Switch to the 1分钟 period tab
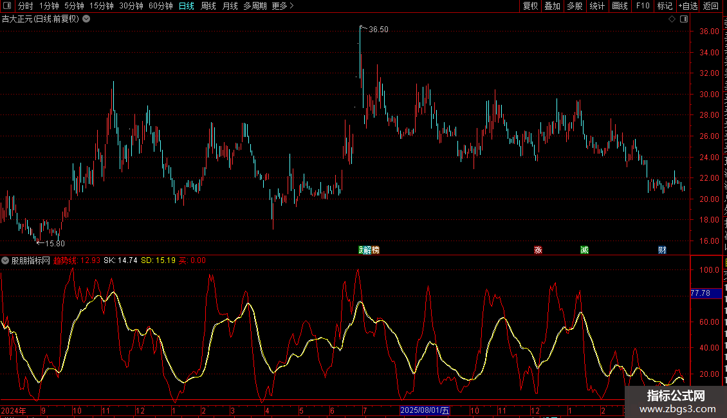Viewport: 727px width, 418px height. tap(49, 6)
